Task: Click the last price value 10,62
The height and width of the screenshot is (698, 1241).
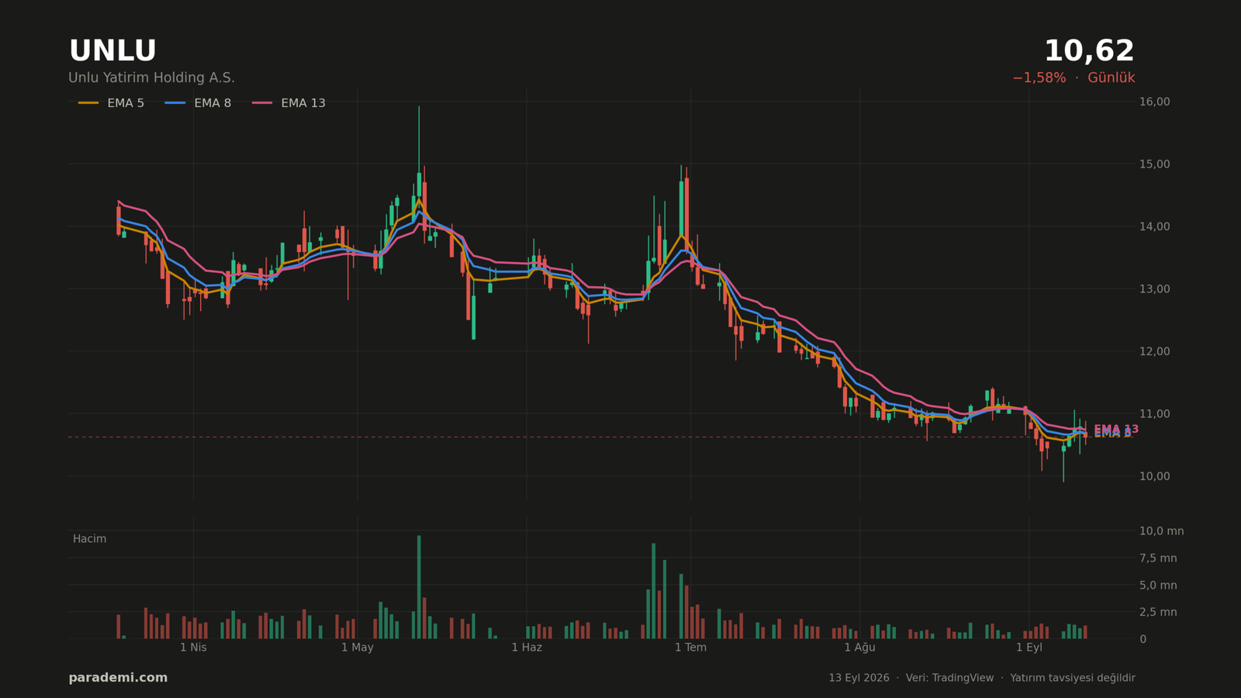Action: coord(1089,51)
